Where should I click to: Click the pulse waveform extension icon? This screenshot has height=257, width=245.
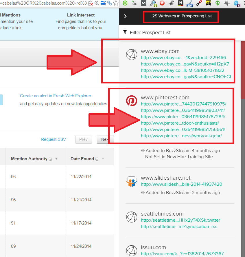[227, 3]
